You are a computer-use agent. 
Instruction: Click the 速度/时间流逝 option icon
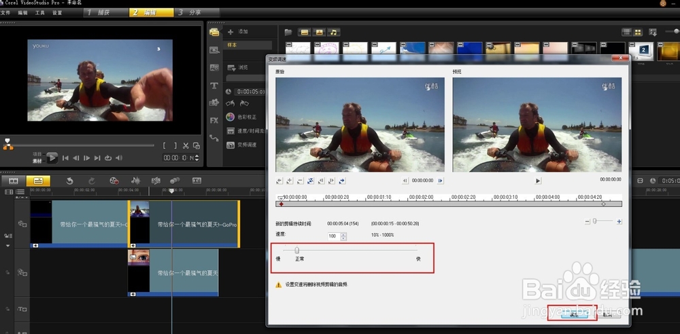(x=231, y=131)
